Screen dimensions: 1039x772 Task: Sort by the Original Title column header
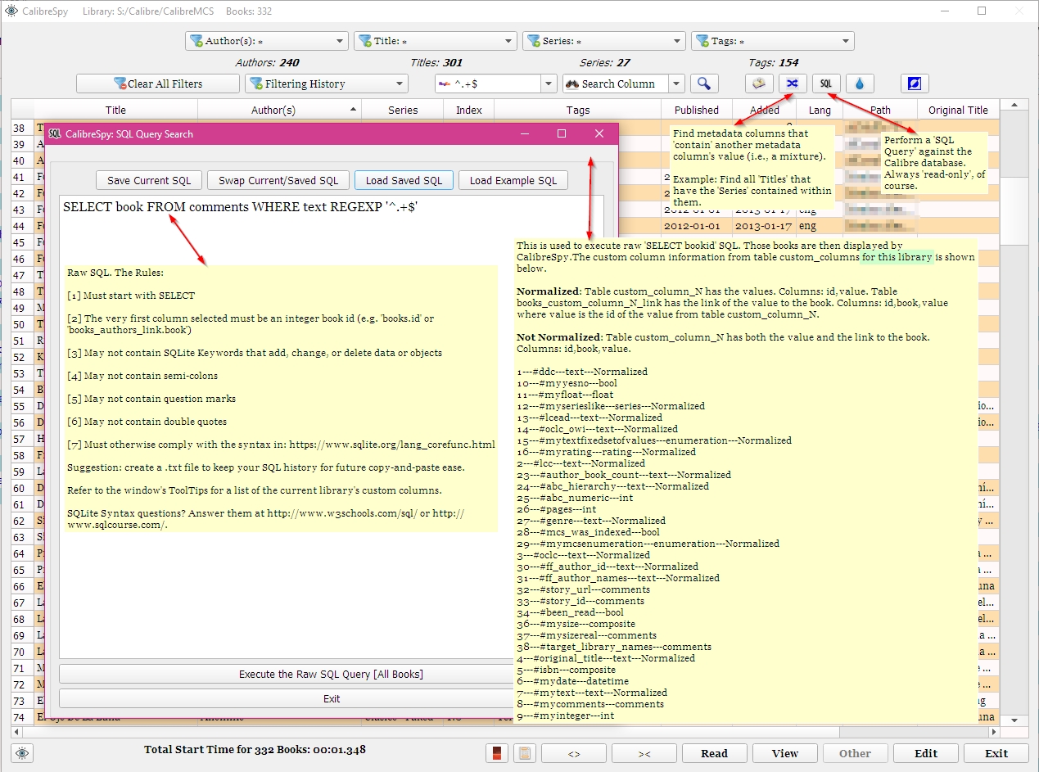click(x=958, y=110)
